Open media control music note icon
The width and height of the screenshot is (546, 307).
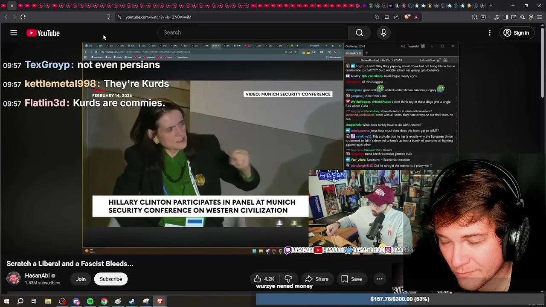pyautogui.click(x=497, y=17)
